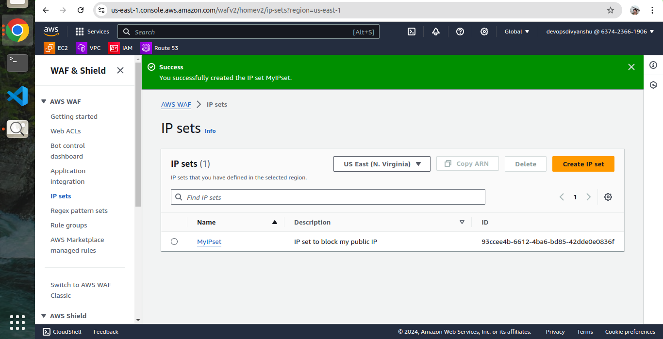Dismiss the green Success banner
This screenshot has height=339, width=663.
pyautogui.click(x=631, y=67)
